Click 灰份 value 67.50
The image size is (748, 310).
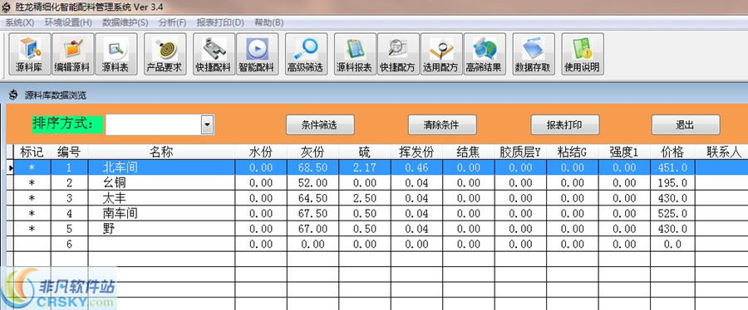pos(313,214)
